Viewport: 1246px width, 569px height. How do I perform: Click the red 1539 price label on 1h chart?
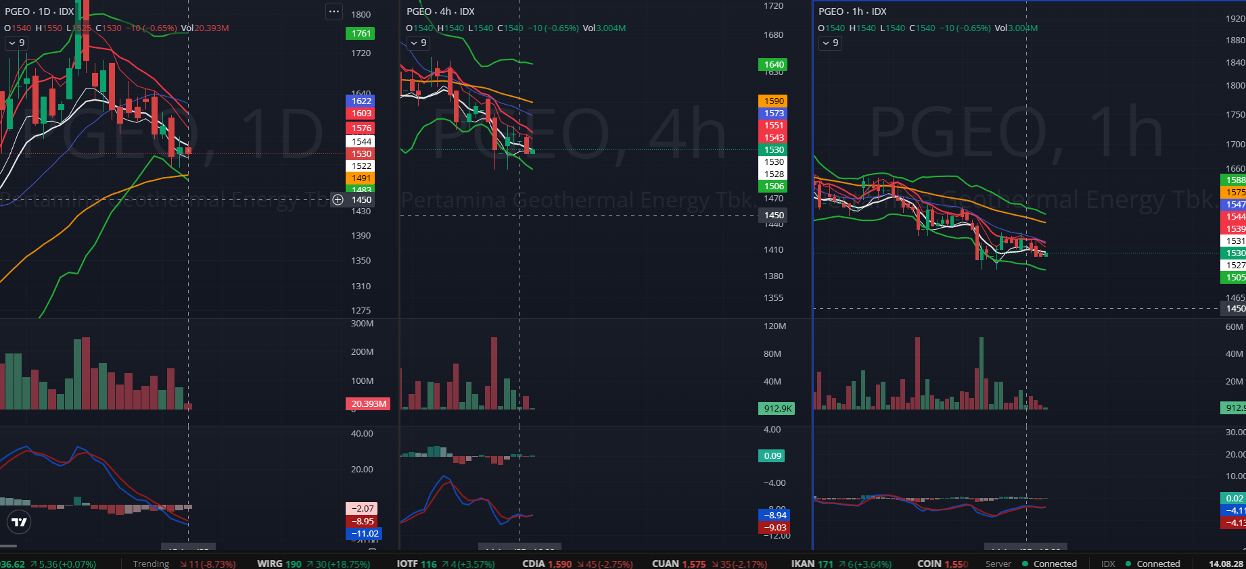[1234, 228]
